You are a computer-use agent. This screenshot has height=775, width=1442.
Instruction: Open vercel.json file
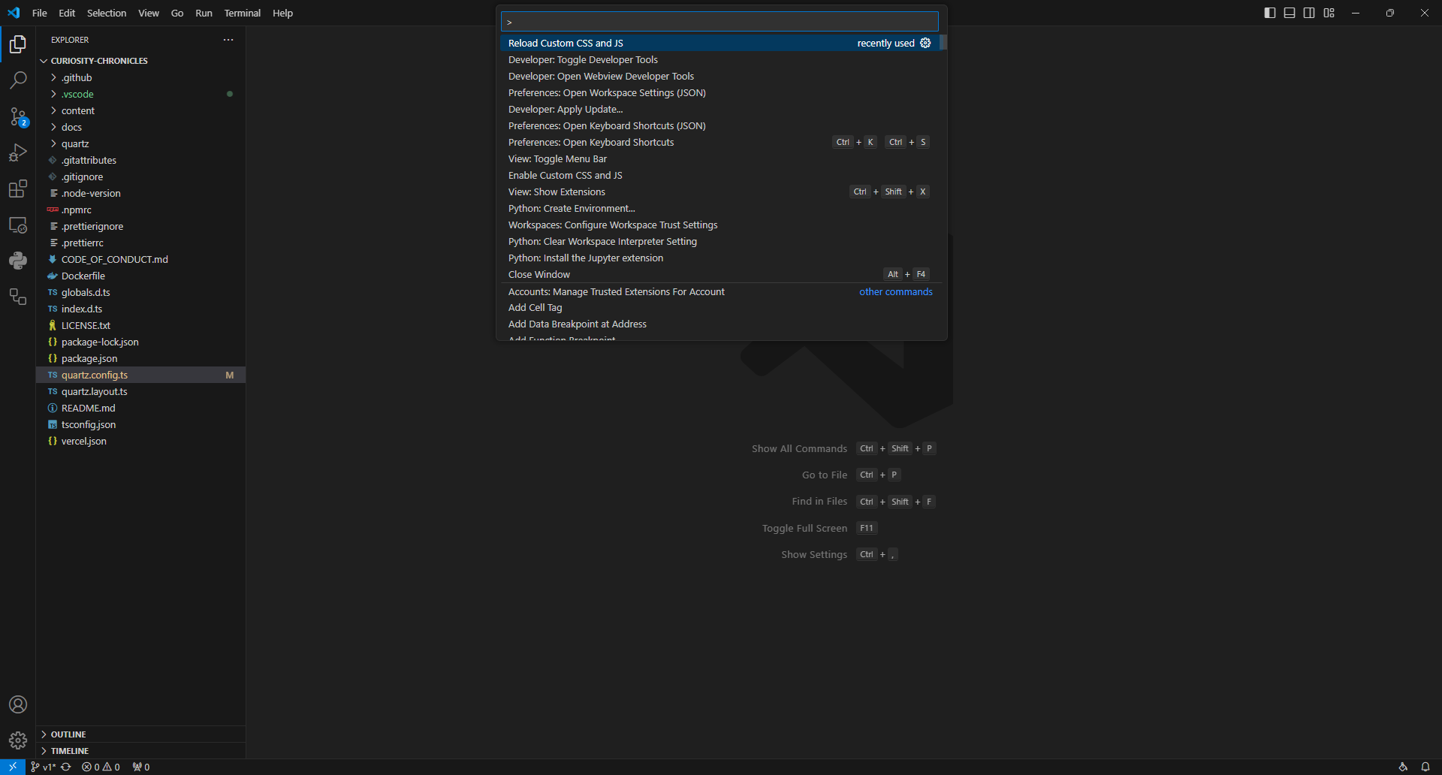[x=140, y=441]
